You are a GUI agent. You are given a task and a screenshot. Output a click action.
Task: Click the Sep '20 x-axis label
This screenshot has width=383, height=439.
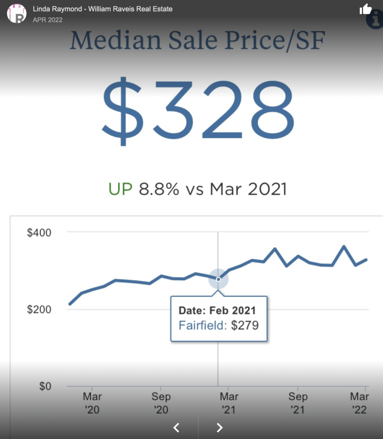(161, 403)
